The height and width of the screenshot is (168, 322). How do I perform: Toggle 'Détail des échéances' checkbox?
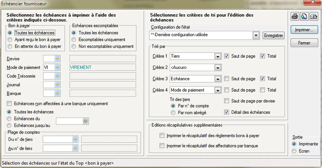pyautogui.click(x=227, y=112)
